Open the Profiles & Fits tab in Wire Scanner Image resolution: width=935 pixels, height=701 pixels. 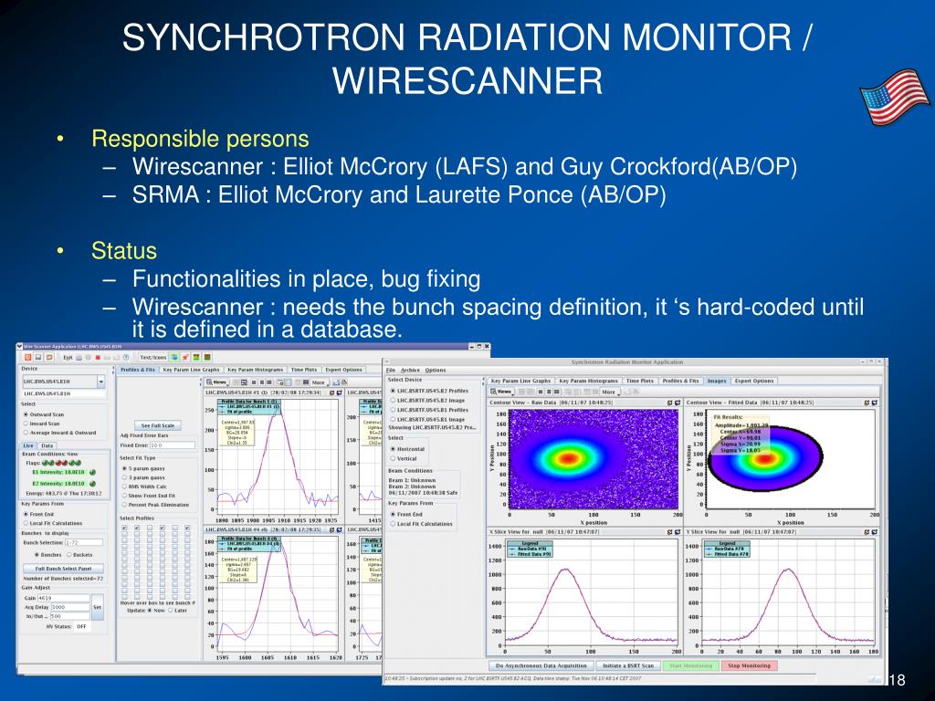coord(138,370)
